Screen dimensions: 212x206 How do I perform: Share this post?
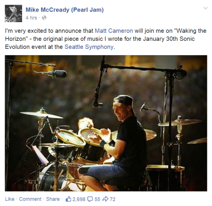pos(53,199)
